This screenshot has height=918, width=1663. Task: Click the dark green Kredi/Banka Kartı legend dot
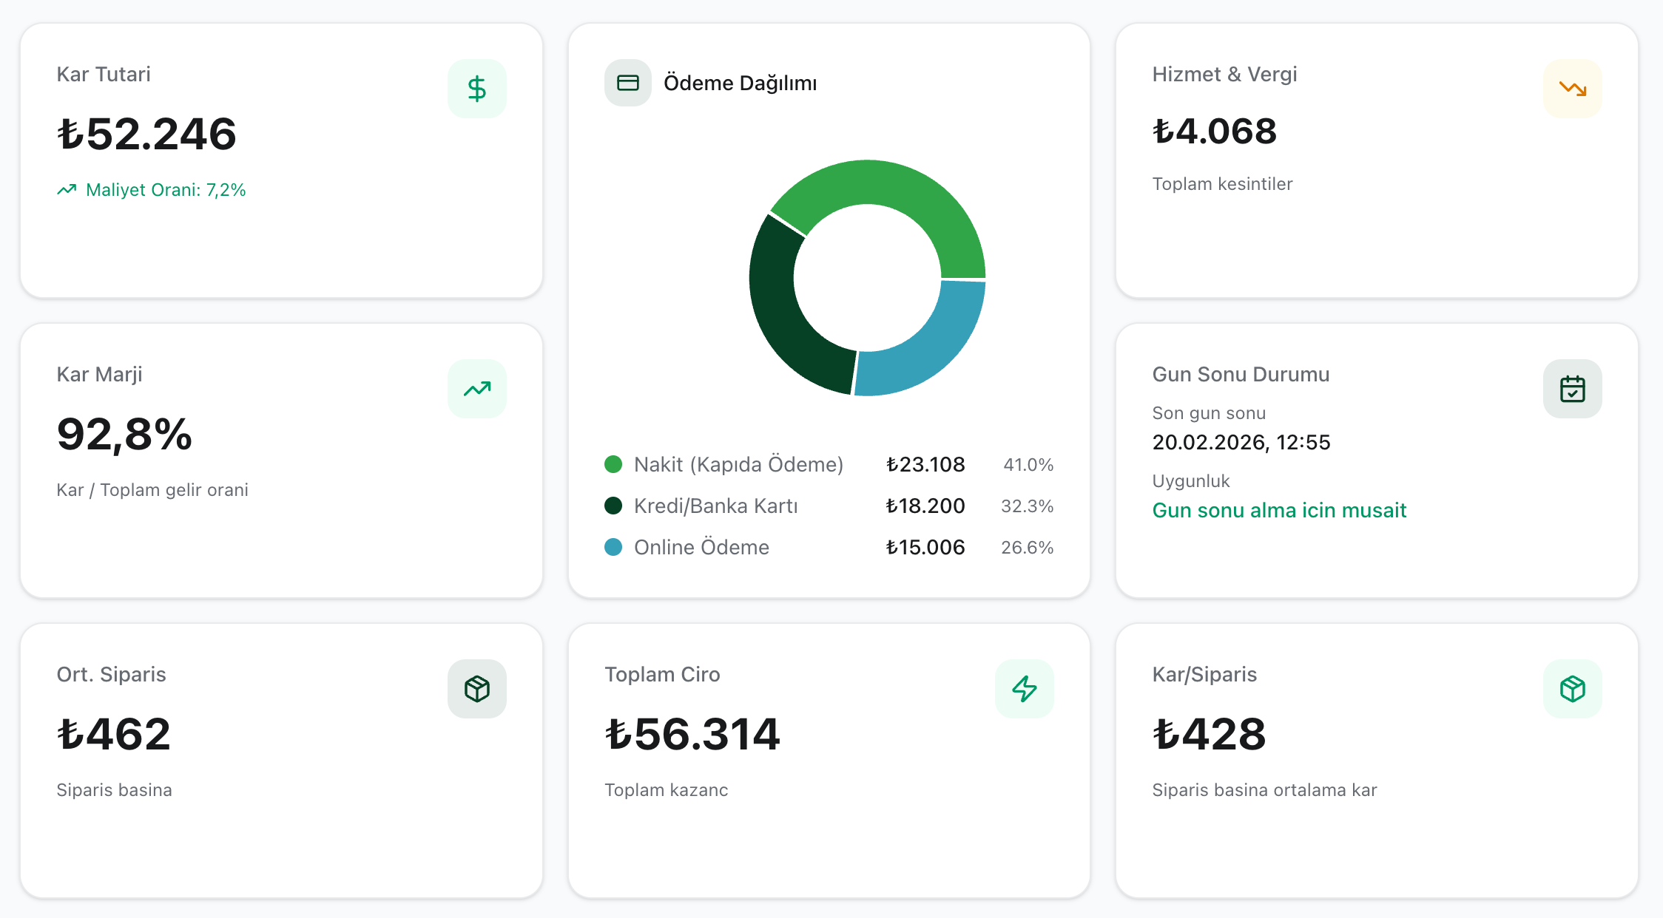(613, 506)
